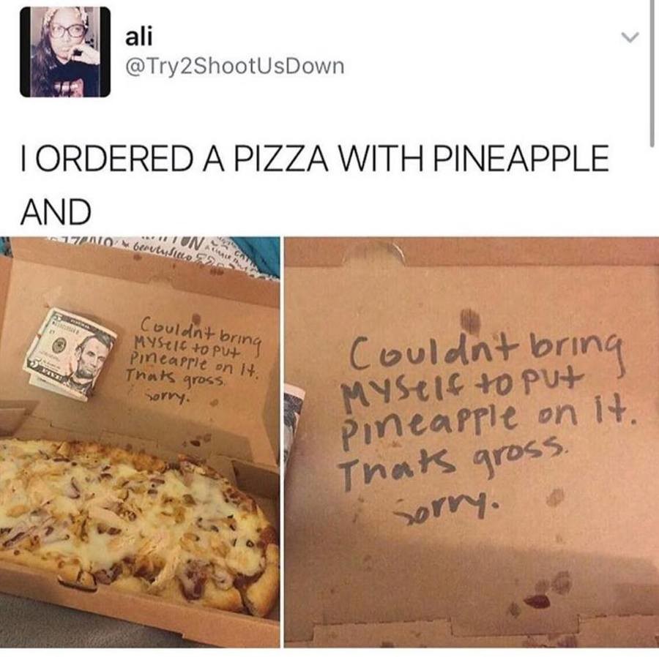The height and width of the screenshot is (657, 659).
Task: Click the vertical scrollbar on the right edge
Action: (x=652, y=73)
